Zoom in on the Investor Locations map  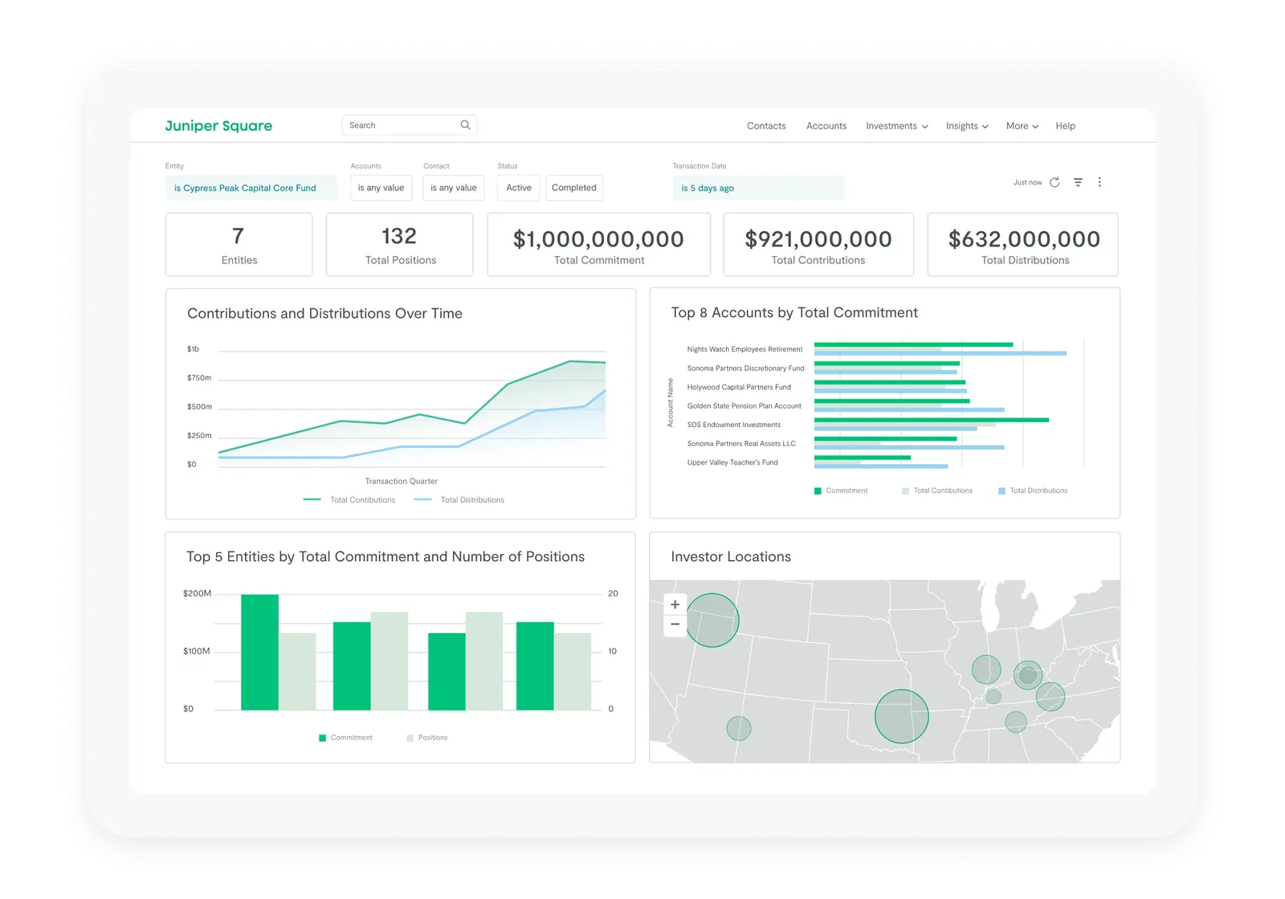(x=675, y=604)
